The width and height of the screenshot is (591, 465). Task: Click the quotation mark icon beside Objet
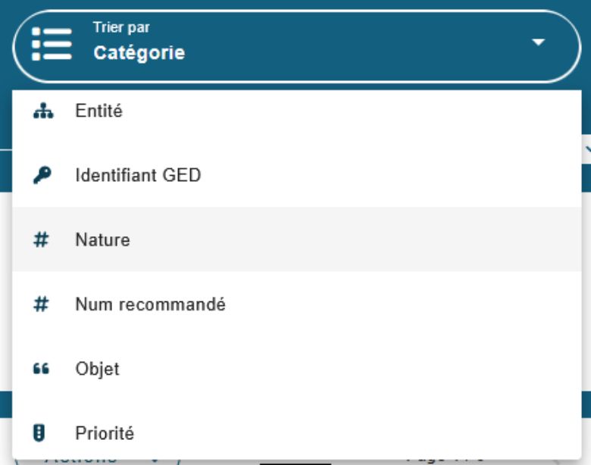(x=42, y=370)
